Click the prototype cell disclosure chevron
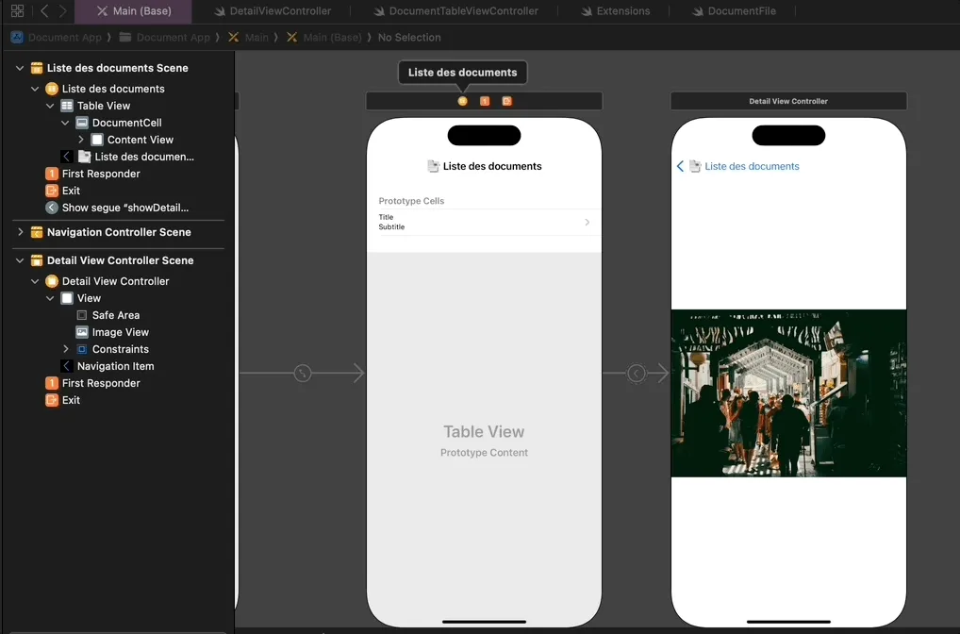This screenshot has width=960, height=634. [587, 223]
